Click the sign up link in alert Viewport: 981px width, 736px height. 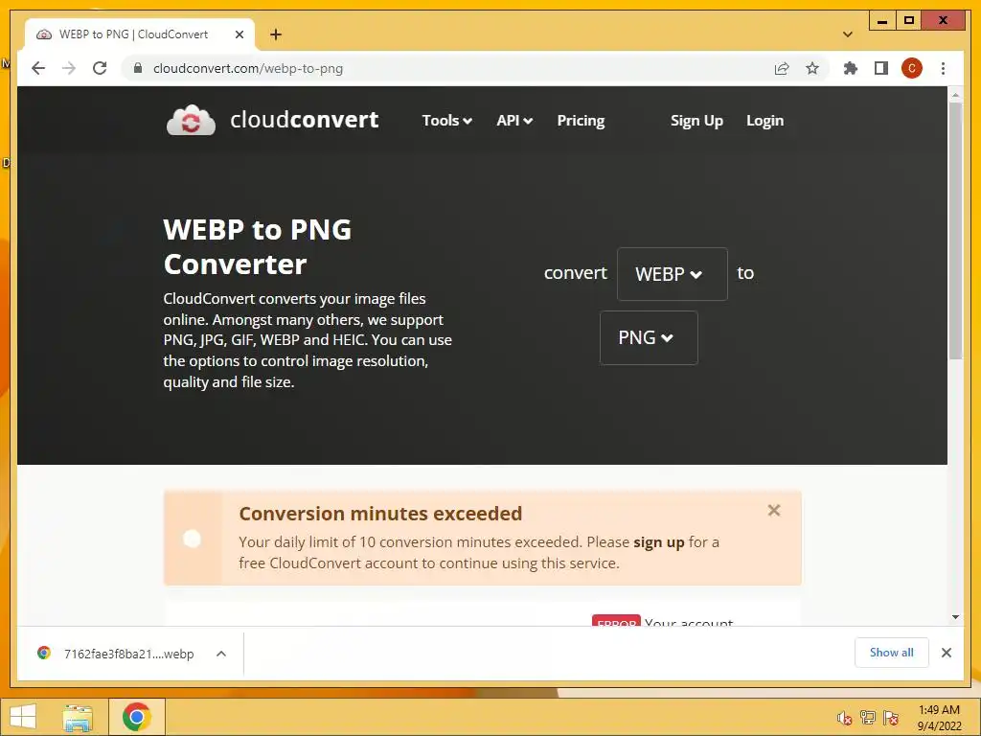tap(659, 542)
